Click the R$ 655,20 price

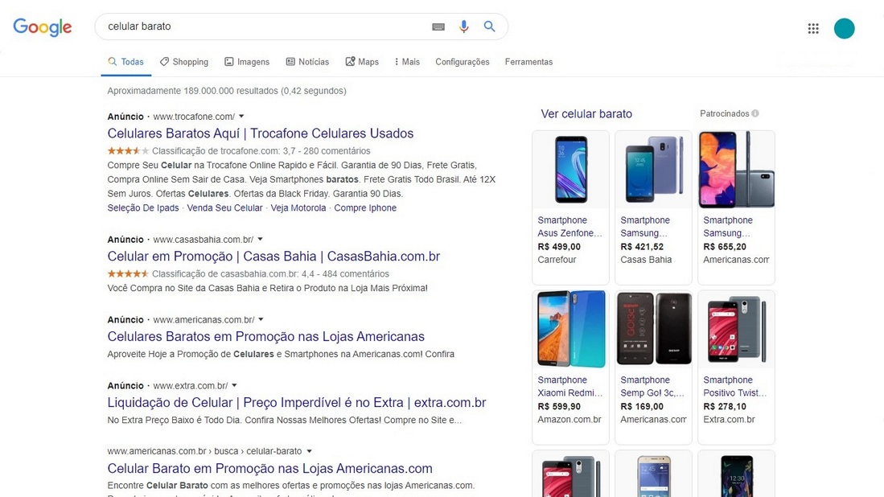pyautogui.click(x=725, y=247)
